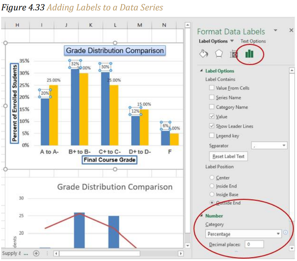Open the Separator dropdown
This screenshot has height=261, width=297.
269,145
